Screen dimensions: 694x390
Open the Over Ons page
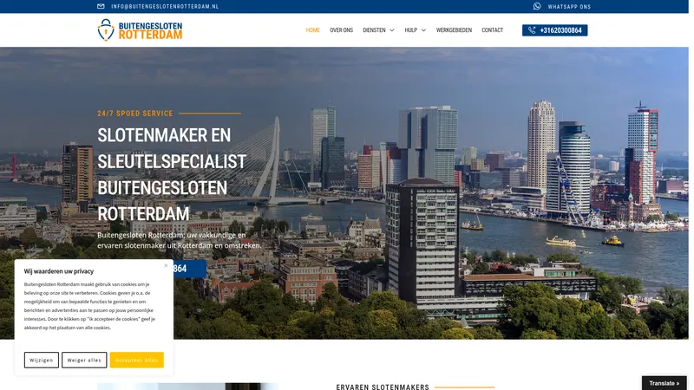click(341, 30)
